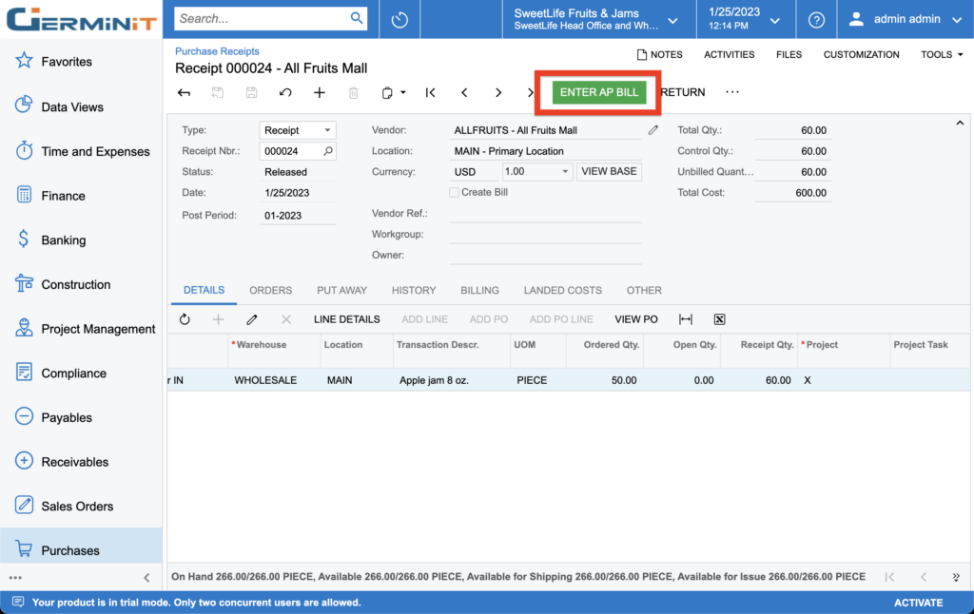Switch to the BILLING tab
Screen dimensions: 974x614
(x=479, y=290)
